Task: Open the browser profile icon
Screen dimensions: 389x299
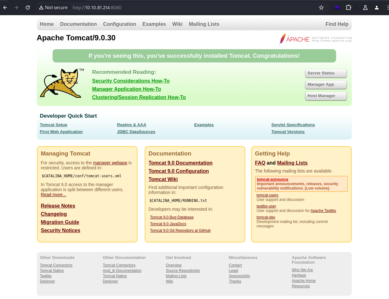Action: coord(377,8)
